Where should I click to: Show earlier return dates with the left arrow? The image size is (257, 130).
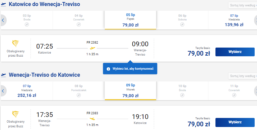pos(3,91)
